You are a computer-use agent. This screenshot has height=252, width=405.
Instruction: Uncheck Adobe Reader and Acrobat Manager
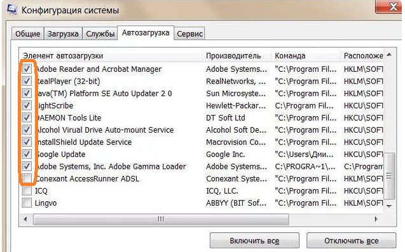(27, 69)
